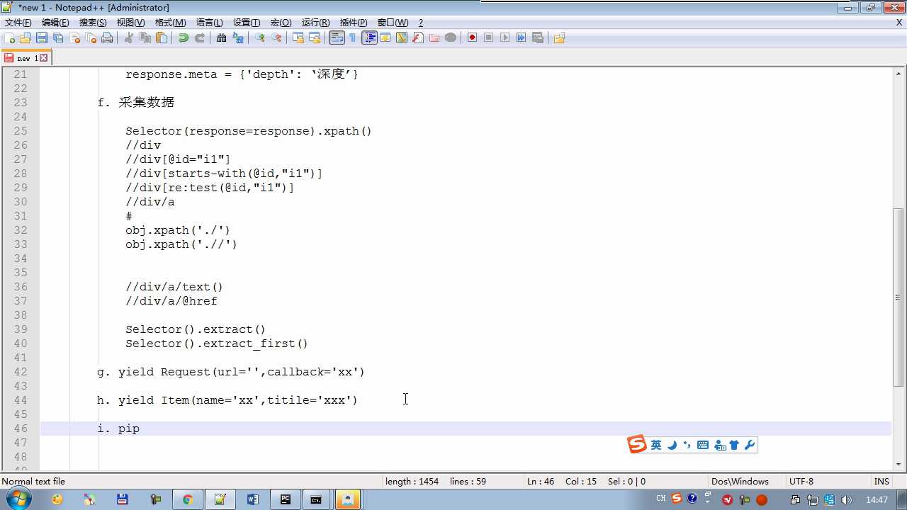This screenshot has width=907, height=510.
Task: Click Sogou input method S logo
Action: (x=637, y=444)
